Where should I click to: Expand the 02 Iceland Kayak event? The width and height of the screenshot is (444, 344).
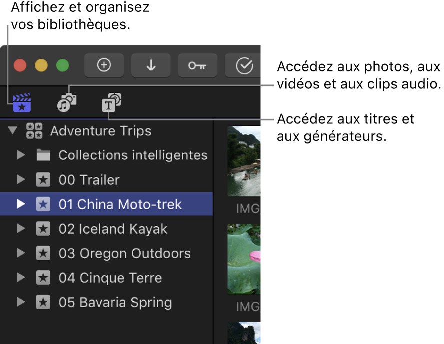[20, 229]
